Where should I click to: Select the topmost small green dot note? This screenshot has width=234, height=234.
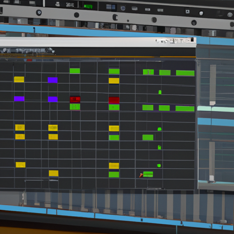pos(160,92)
